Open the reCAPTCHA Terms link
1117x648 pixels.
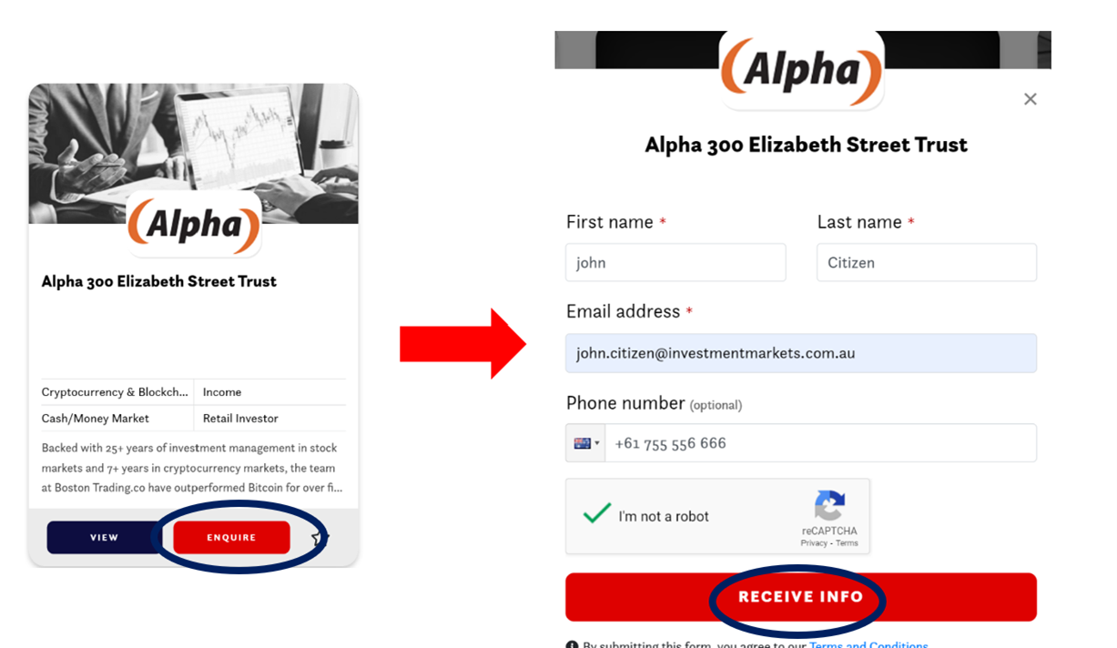[x=847, y=543]
